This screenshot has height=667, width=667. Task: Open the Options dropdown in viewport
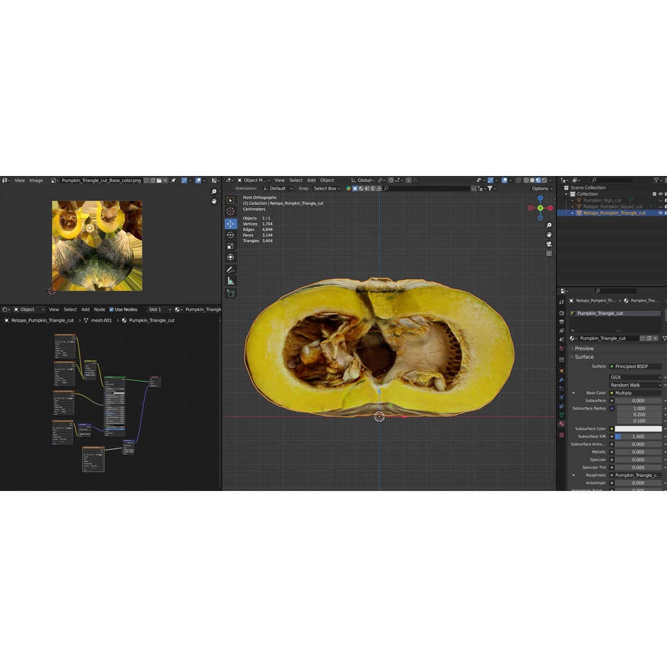(542, 188)
